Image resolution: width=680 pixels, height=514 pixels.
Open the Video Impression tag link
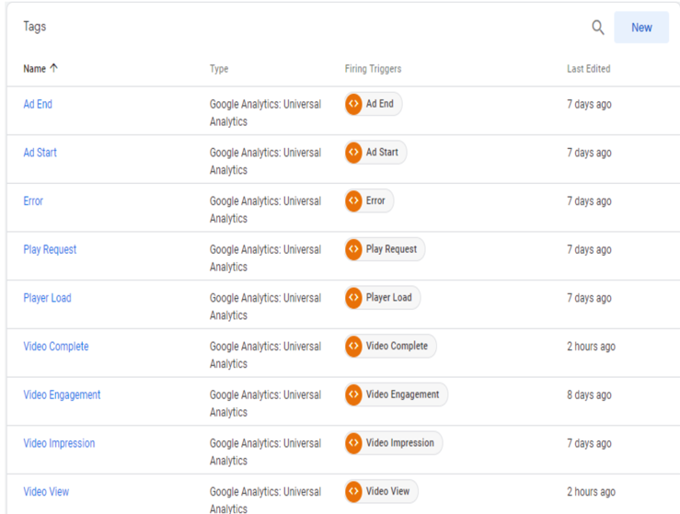pos(59,443)
